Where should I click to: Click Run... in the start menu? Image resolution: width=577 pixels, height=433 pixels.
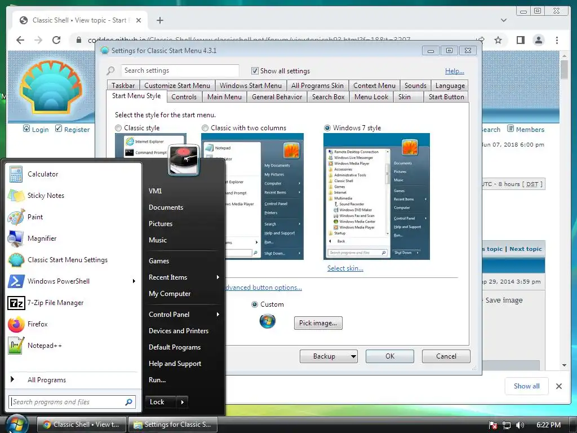[x=157, y=380]
